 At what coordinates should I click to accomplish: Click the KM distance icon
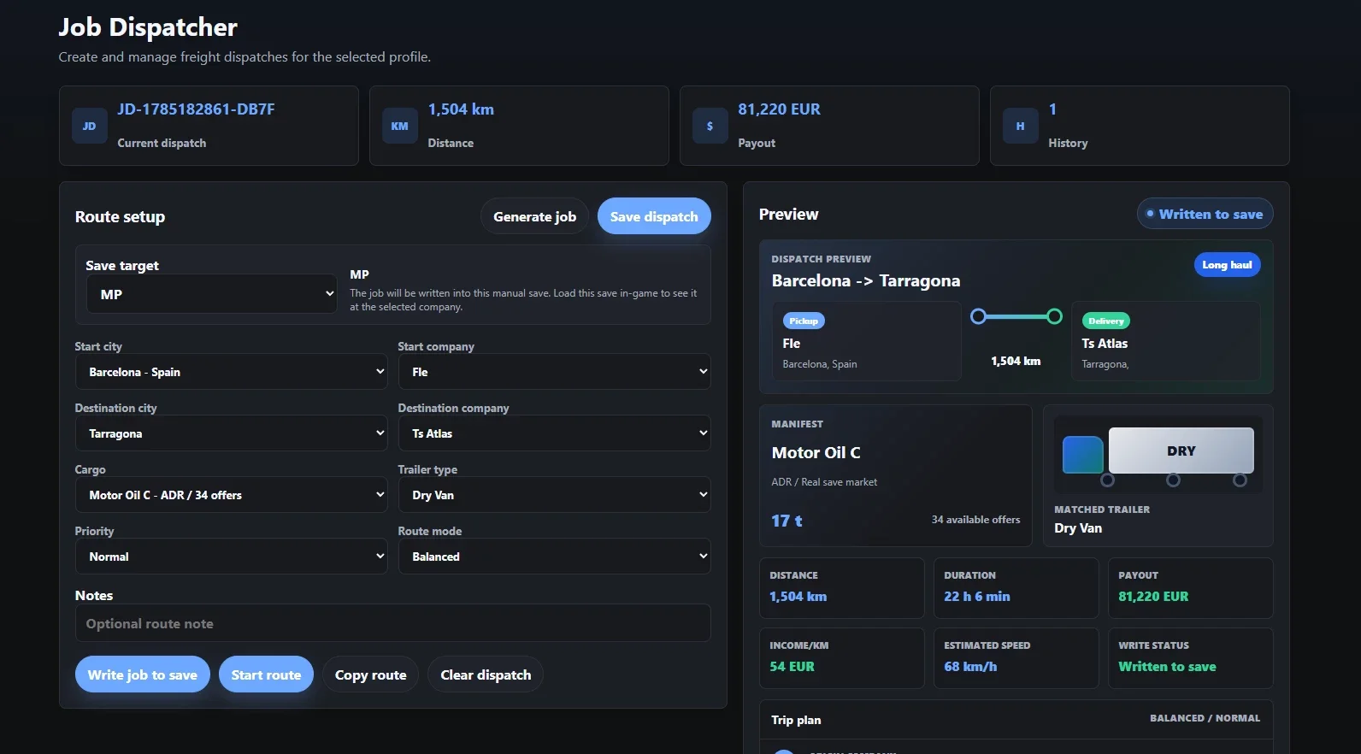[399, 126]
